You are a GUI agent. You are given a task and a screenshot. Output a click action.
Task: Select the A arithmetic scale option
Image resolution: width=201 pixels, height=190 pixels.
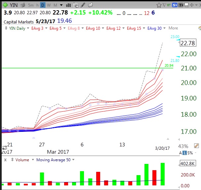tap(181, 153)
